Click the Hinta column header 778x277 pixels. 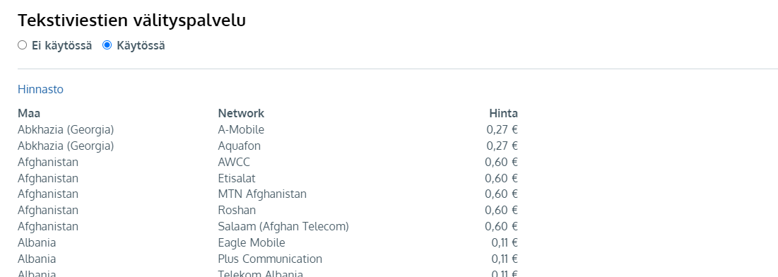[x=504, y=113]
